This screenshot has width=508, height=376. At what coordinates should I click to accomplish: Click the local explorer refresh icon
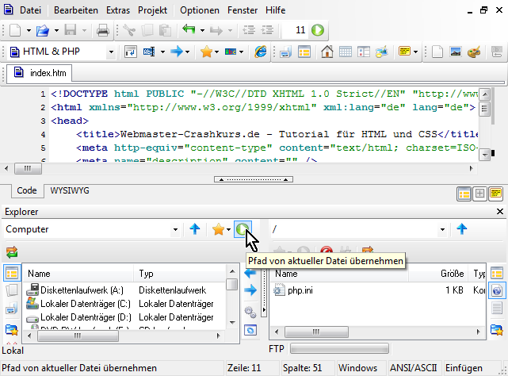pos(11,252)
